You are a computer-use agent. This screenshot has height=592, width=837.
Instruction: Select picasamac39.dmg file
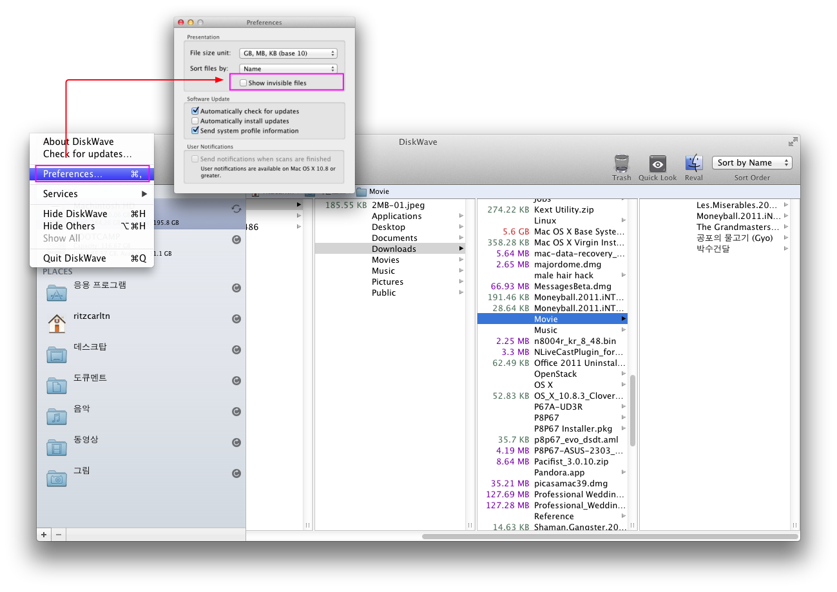pyautogui.click(x=552, y=484)
